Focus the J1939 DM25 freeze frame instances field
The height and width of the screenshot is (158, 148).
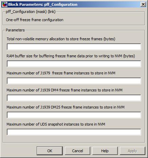(x=74, y=115)
